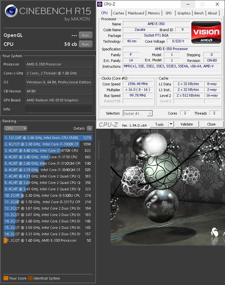
Task: Open the About tab
Action: [213, 13]
